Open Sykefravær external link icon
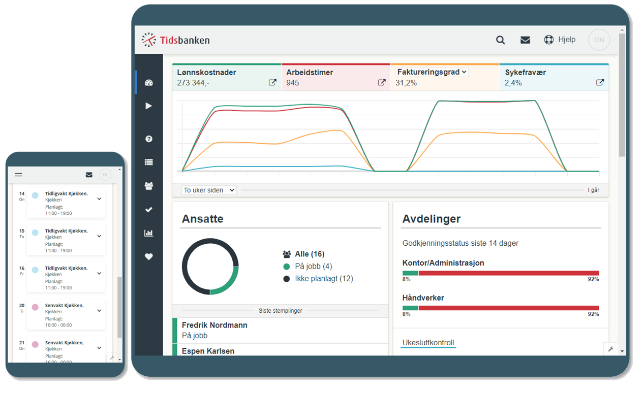 [x=600, y=82]
